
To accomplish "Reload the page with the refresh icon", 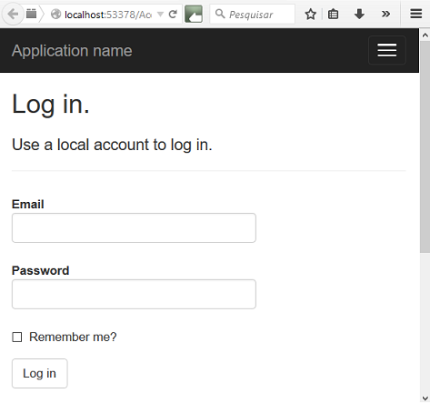I will pos(173,14).
